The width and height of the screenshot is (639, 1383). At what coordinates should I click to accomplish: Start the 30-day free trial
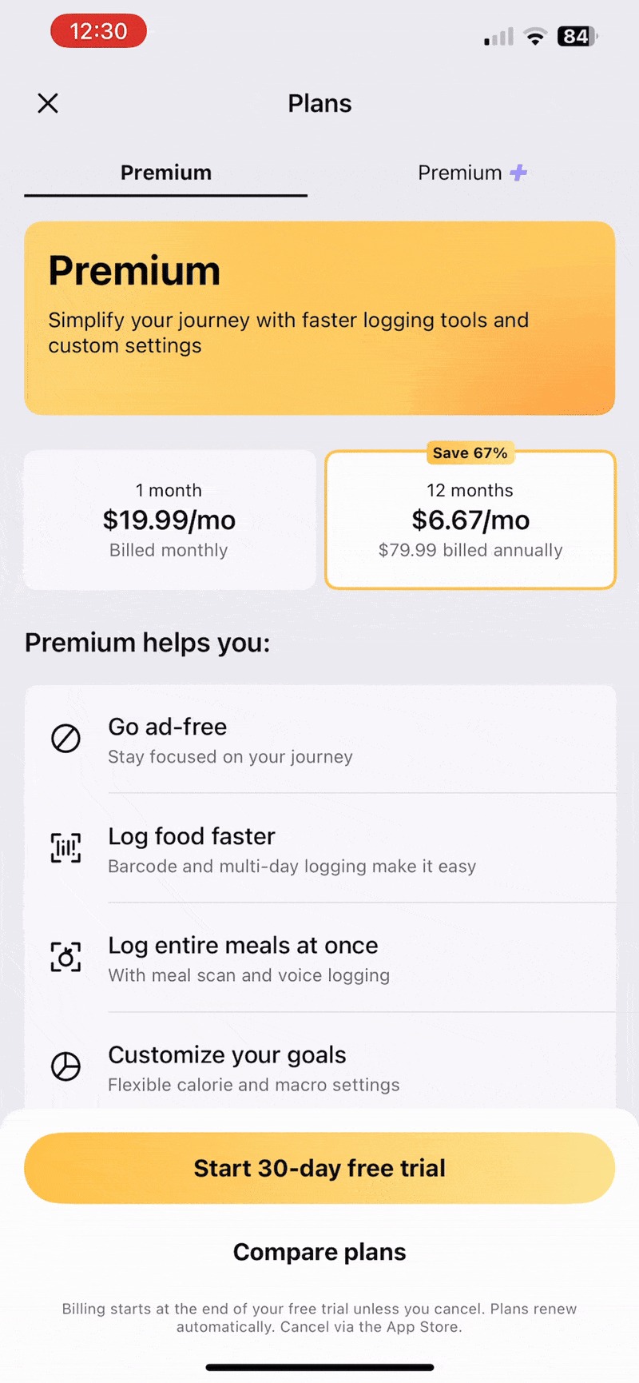point(319,1168)
